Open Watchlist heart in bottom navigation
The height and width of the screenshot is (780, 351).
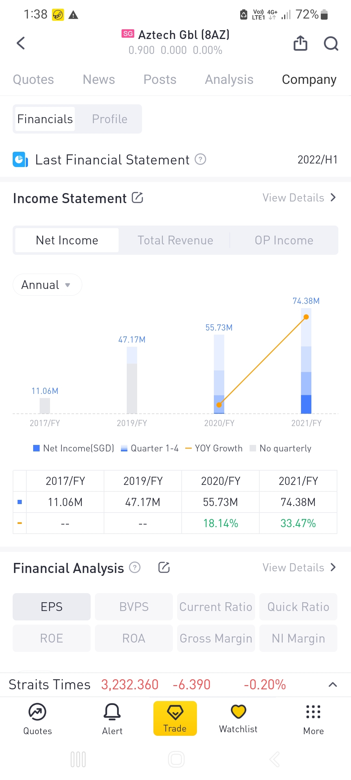click(238, 718)
